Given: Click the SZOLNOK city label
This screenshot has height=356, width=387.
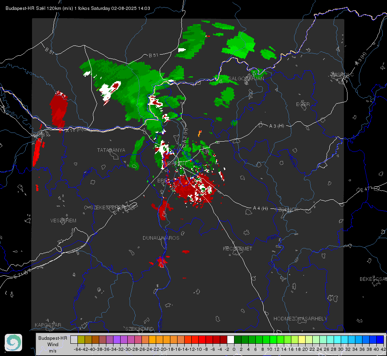Looking at the screenshot, I should tap(287, 210).
